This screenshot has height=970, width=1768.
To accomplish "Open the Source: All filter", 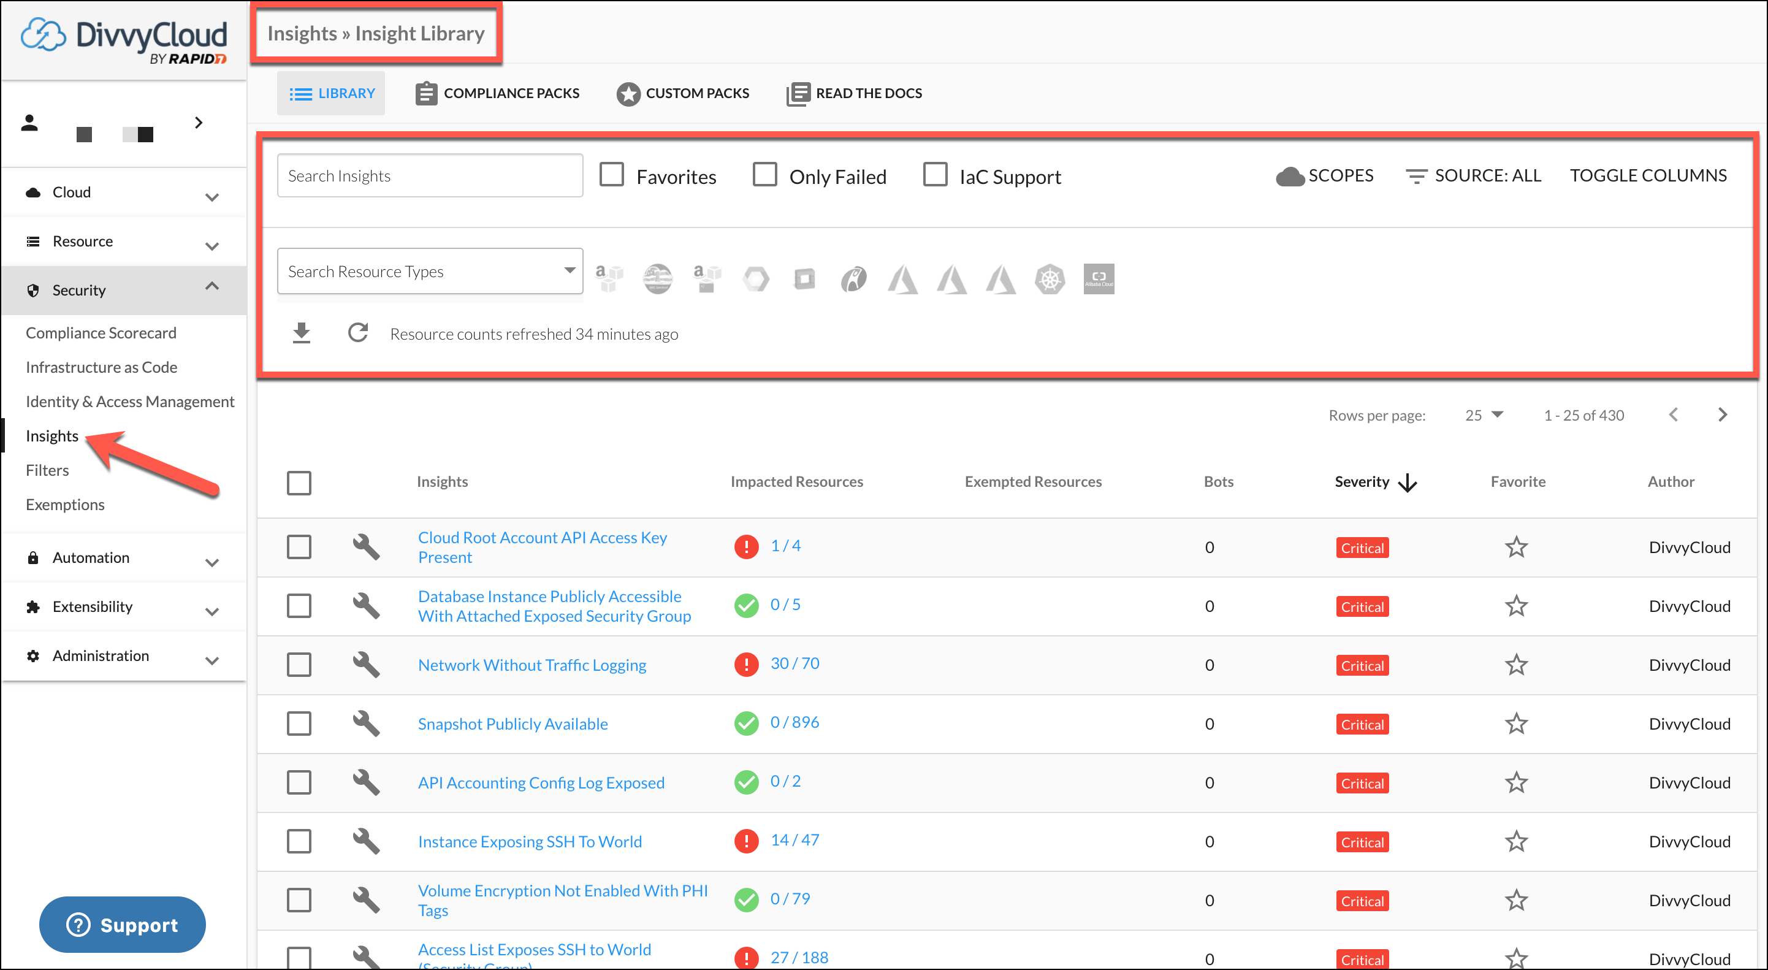I will click(1473, 176).
